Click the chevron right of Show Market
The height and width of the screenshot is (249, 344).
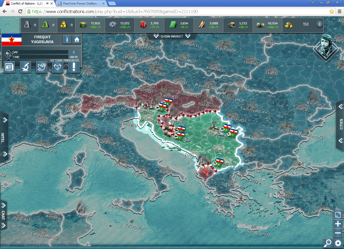click(x=188, y=36)
